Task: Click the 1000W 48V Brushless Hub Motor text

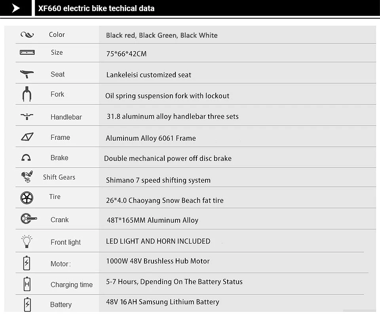Action: (158, 261)
